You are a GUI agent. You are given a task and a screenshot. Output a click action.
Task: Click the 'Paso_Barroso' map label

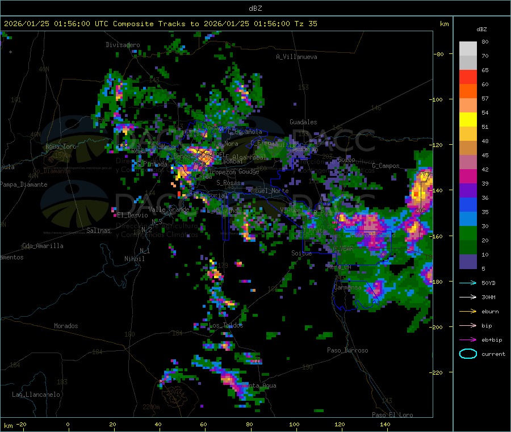pyautogui.click(x=347, y=350)
